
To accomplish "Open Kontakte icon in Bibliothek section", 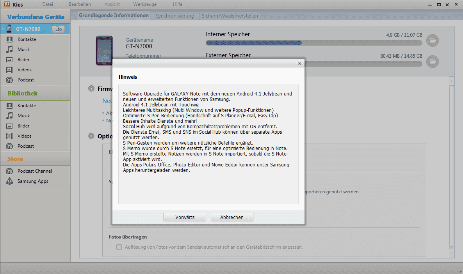I will tap(9, 106).
